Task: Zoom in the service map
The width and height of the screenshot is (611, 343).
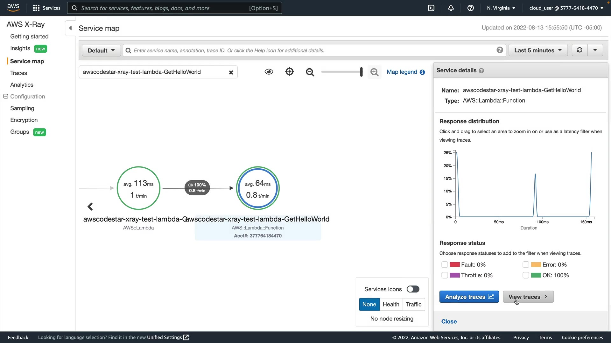Action: 375,72
